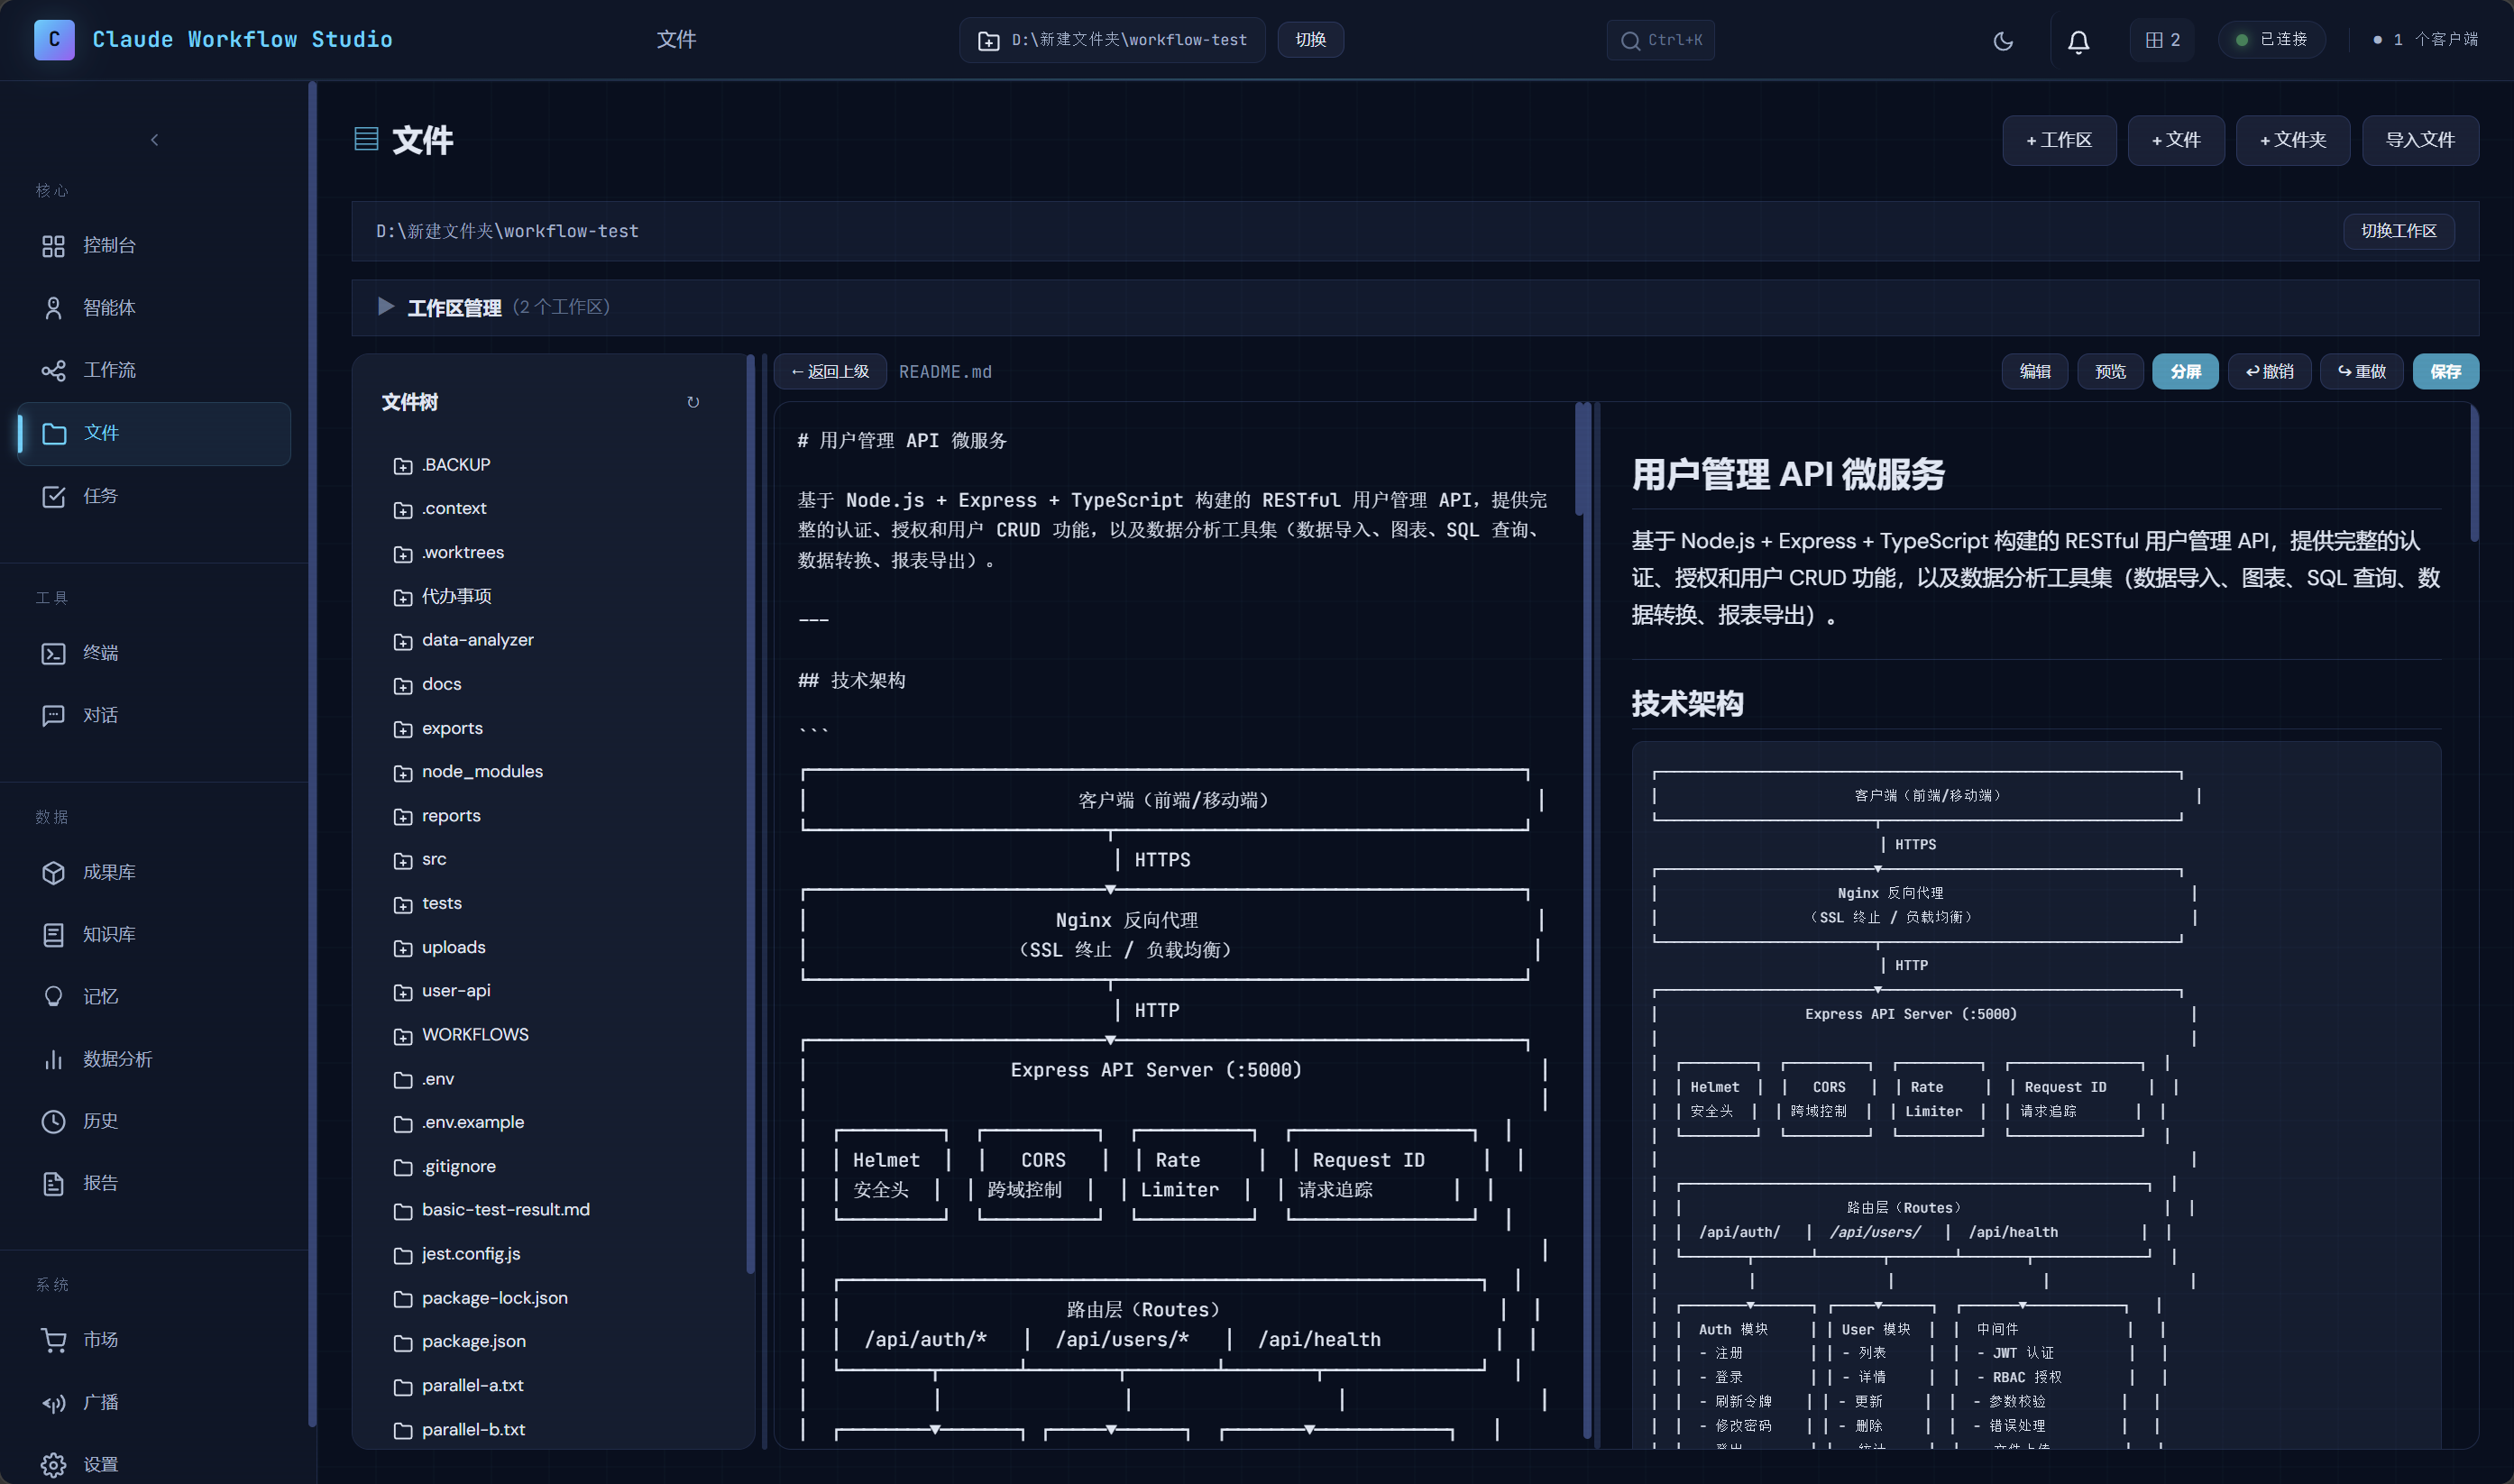Click the 数据分析 bar chart icon
The image size is (2514, 1484).
point(54,1059)
